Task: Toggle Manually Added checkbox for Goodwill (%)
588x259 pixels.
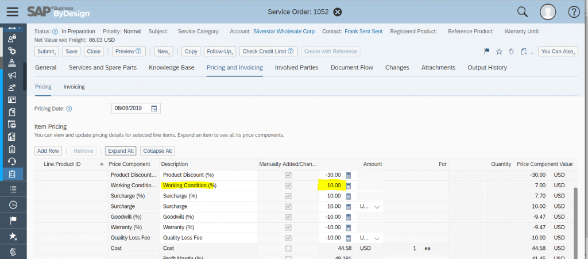Action: [x=288, y=217]
